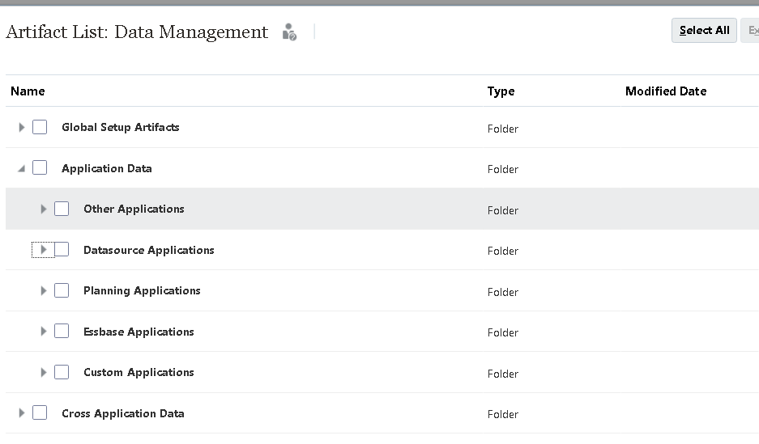The width and height of the screenshot is (759, 444).
Task: Click the Application Data label
Action: pos(106,168)
